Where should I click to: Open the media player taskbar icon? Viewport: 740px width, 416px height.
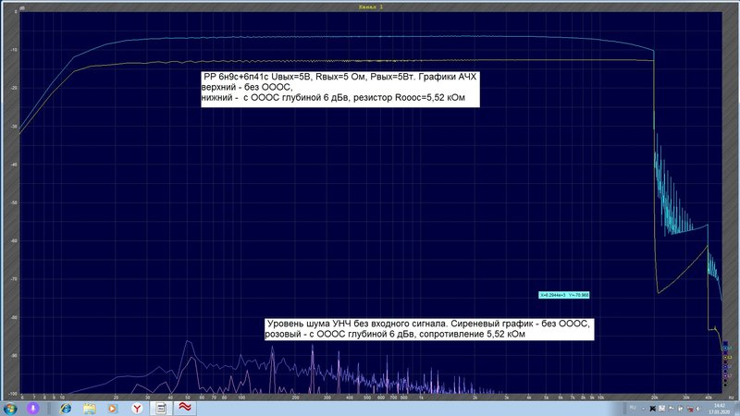[x=112, y=409]
